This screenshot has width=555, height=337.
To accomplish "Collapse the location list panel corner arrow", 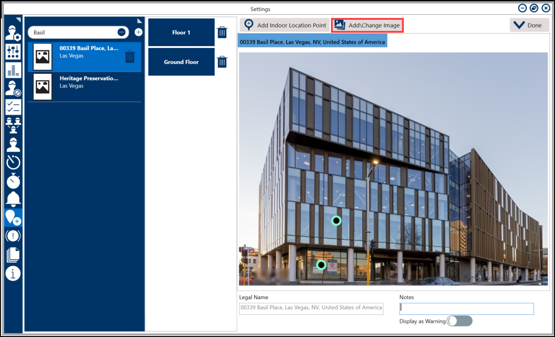I will coord(140,21).
